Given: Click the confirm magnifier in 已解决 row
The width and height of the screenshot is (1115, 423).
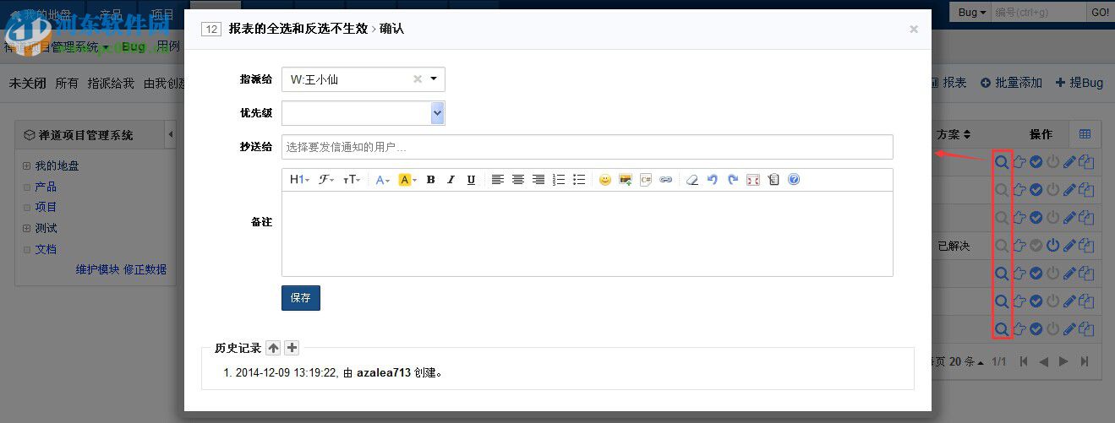Looking at the screenshot, I should pyautogui.click(x=1002, y=246).
